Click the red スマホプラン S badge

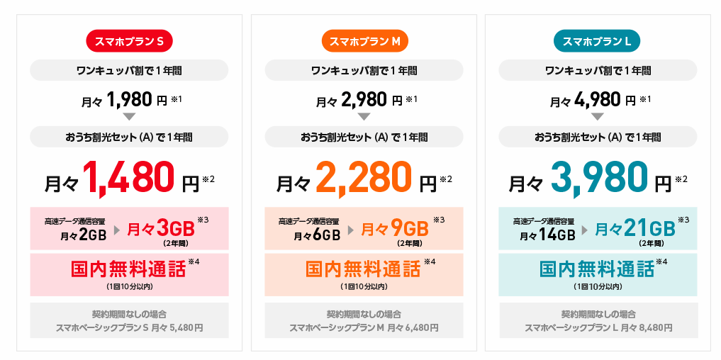(129, 41)
